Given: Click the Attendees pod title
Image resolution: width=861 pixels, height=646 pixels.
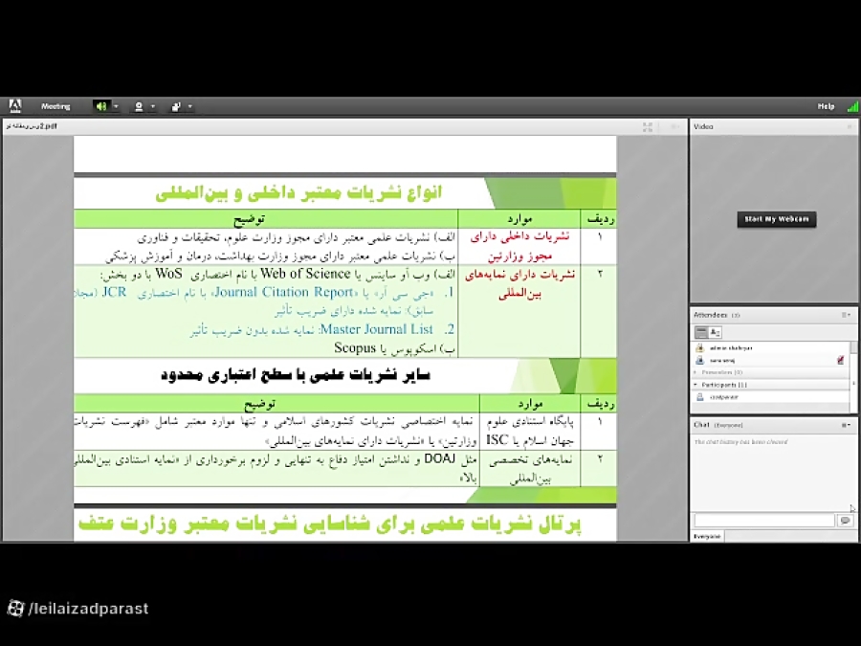Looking at the screenshot, I should coord(711,315).
